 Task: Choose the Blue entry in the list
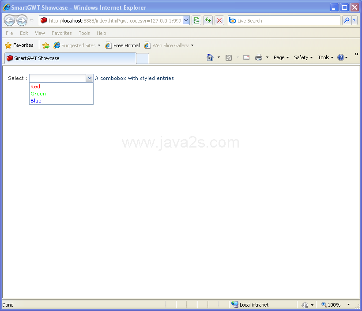(61, 101)
